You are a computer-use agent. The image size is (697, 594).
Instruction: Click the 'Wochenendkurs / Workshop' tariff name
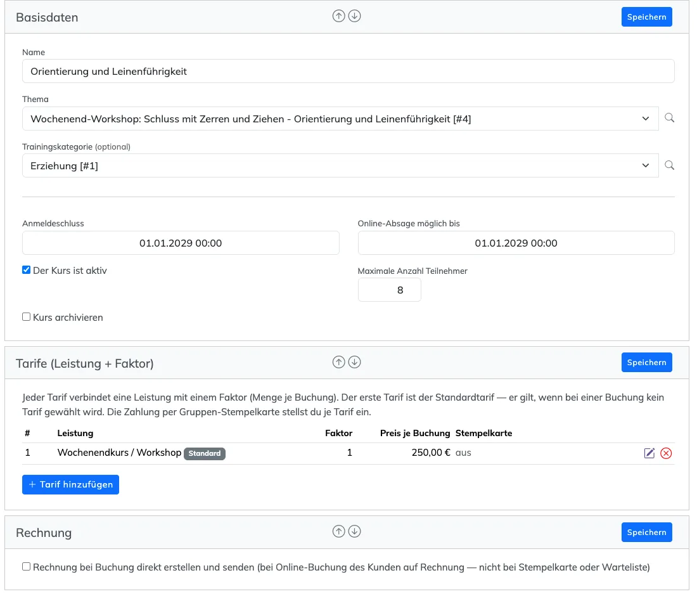pos(119,453)
